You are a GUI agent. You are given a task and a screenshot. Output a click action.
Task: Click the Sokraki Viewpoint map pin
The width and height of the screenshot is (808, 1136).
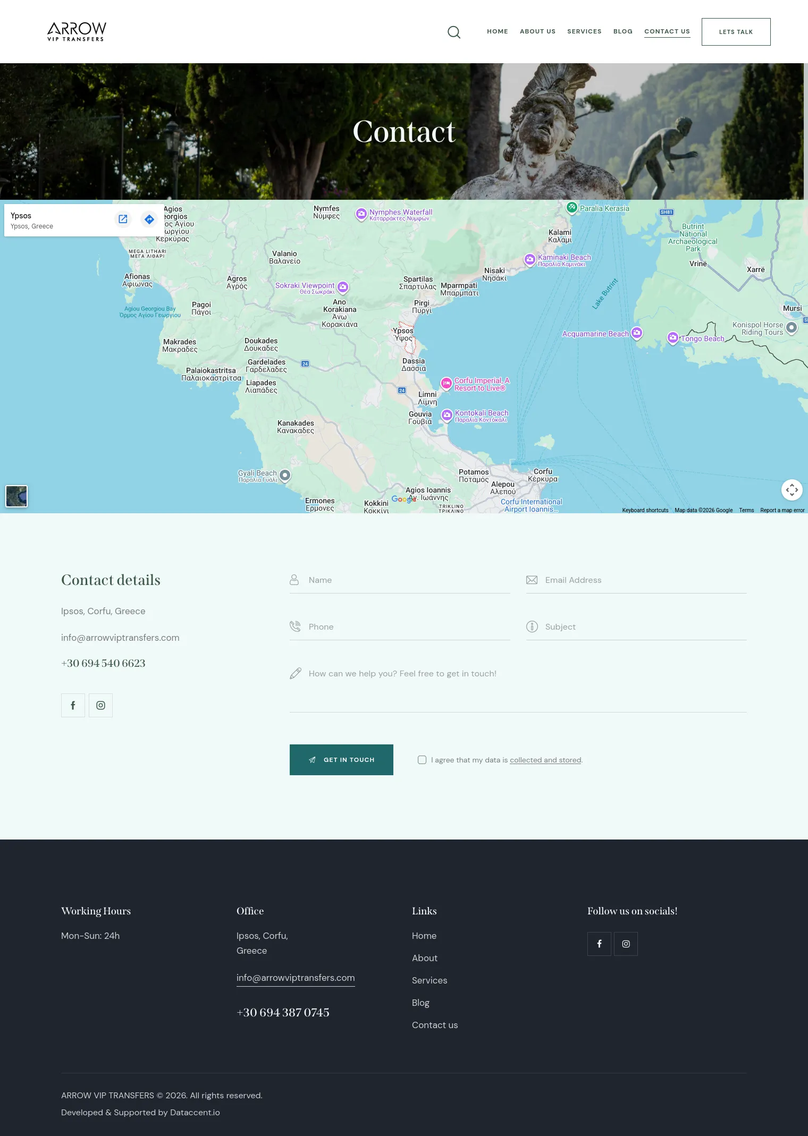343,287
